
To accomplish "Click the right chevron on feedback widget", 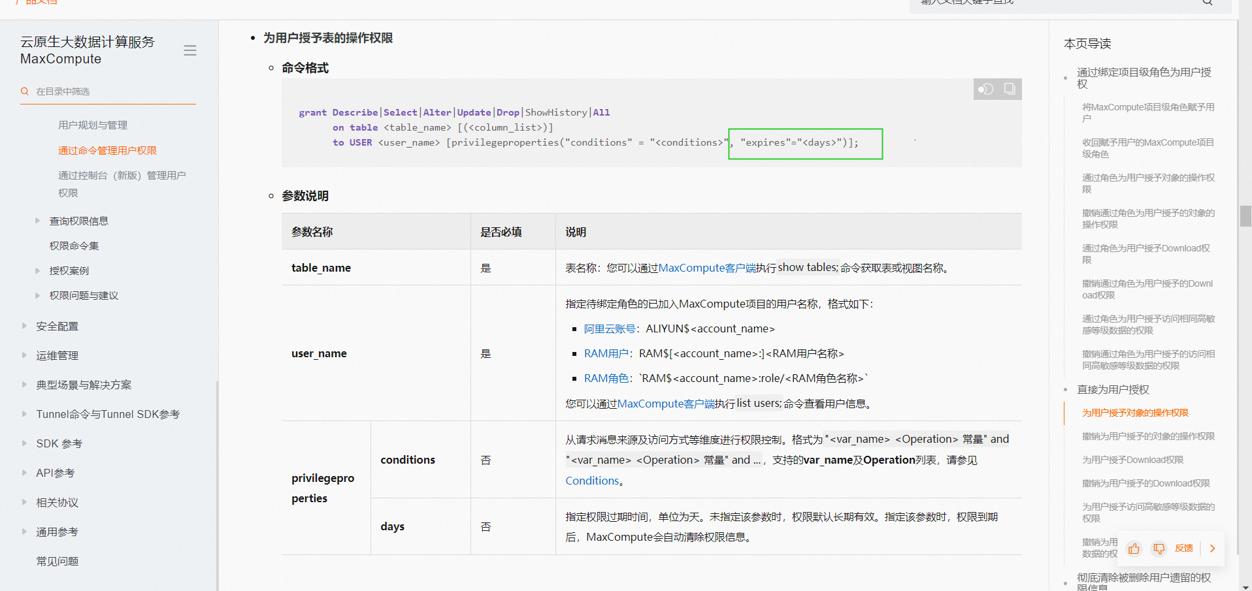I will click(1212, 549).
